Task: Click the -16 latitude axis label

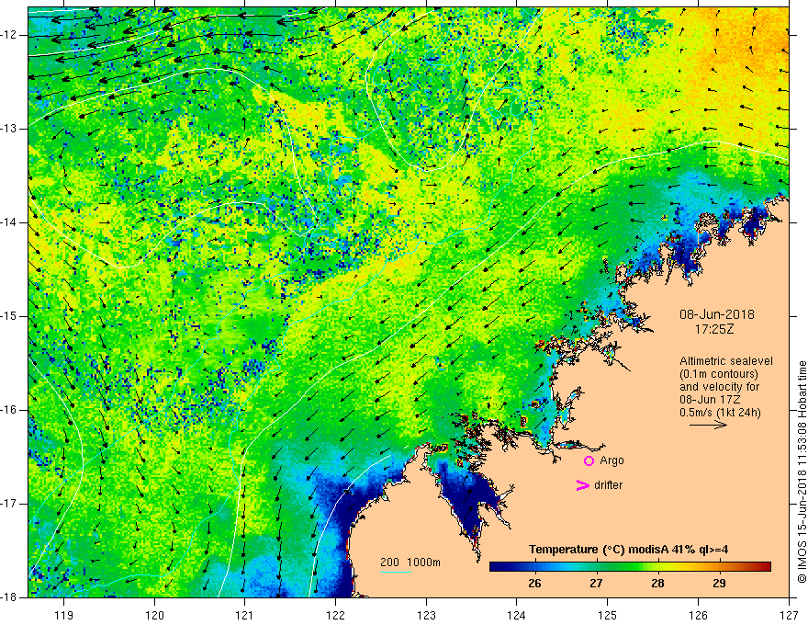Action: point(10,410)
